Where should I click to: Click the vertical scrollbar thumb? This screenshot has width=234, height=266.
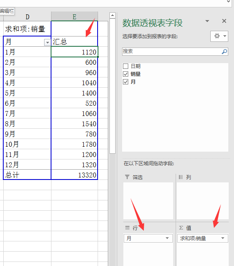coord(112,86)
